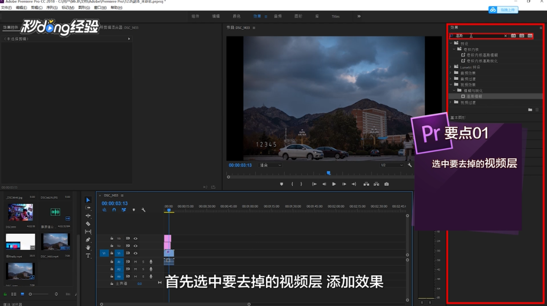This screenshot has height=306, width=547.
Task: Toggle nest sequences insert mode
Action: point(104,210)
